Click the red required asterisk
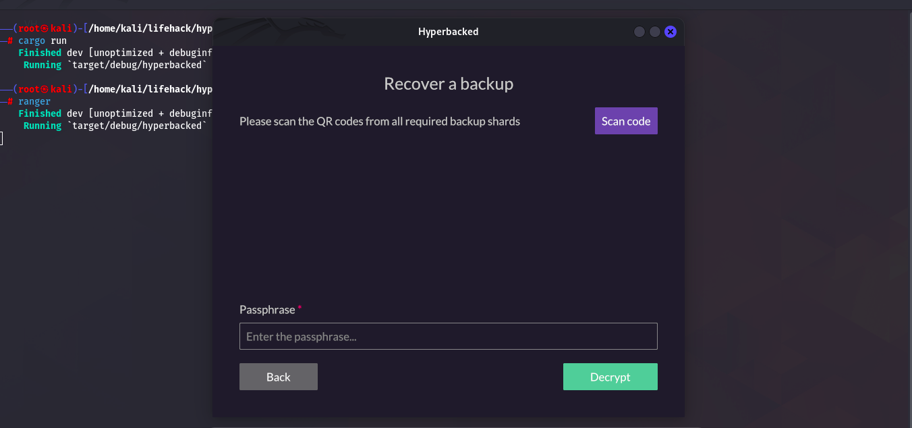912x428 pixels. [300, 309]
